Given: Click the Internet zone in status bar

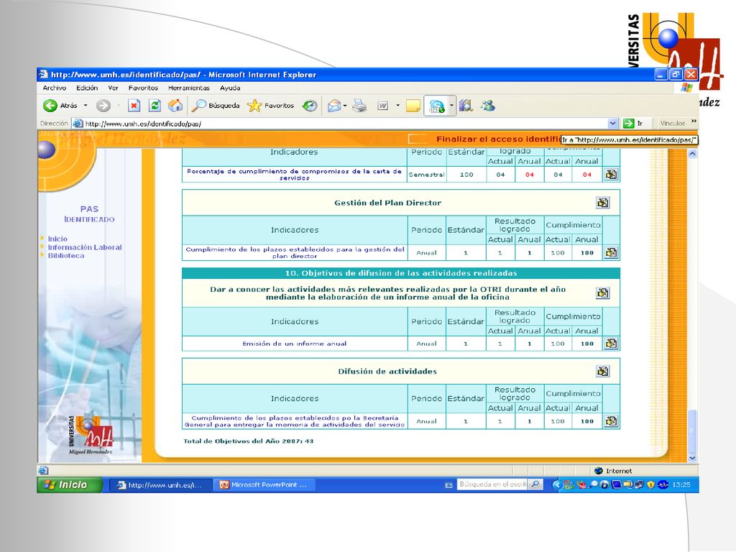Looking at the screenshot, I should [x=613, y=471].
